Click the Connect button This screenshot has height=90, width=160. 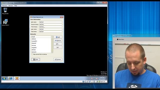click(58, 59)
